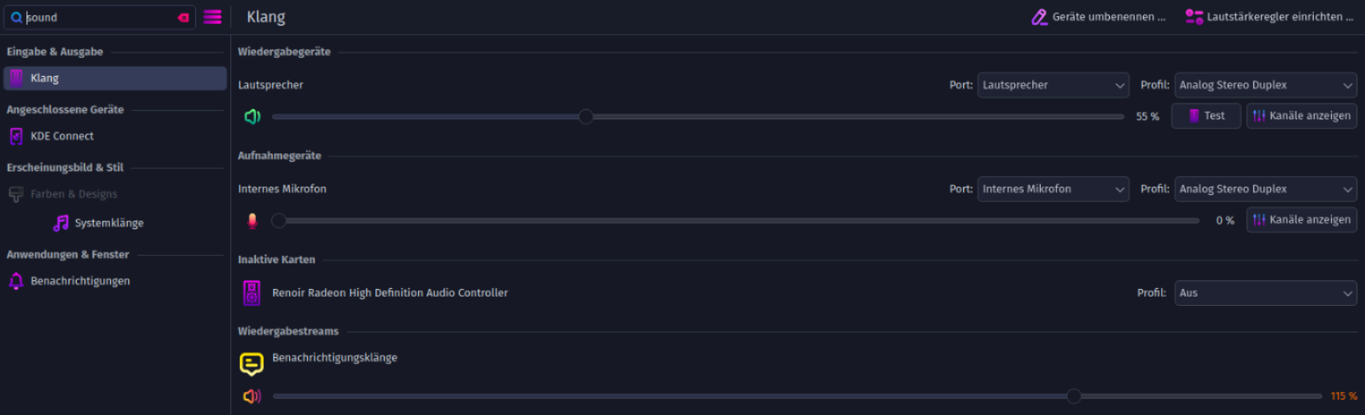Open the hamburger menu next to search
The width and height of the screenshot is (1365, 415).
click(212, 17)
